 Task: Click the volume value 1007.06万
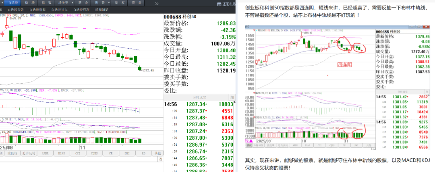pos(222,44)
